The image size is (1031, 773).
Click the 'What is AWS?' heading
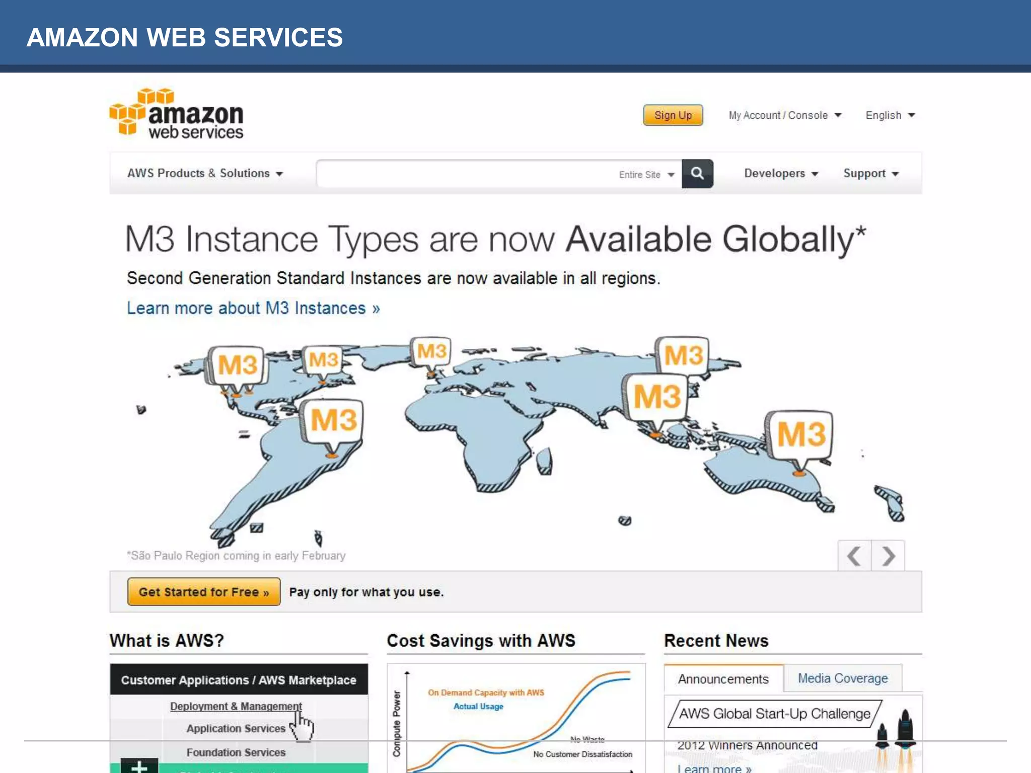pyautogui.click(x=167, y=641)
